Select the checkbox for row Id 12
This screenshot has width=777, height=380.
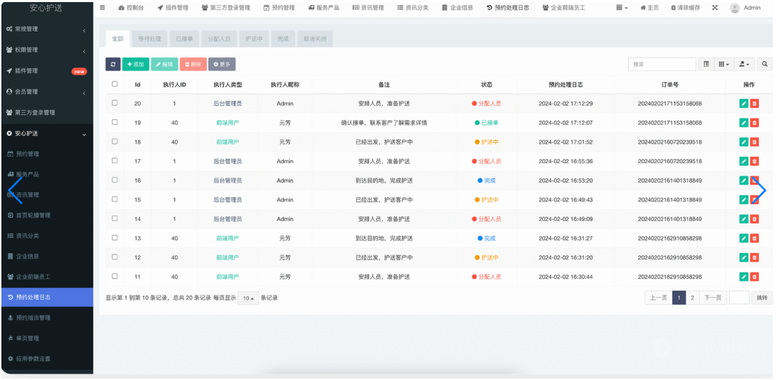[x=115, y=257]
